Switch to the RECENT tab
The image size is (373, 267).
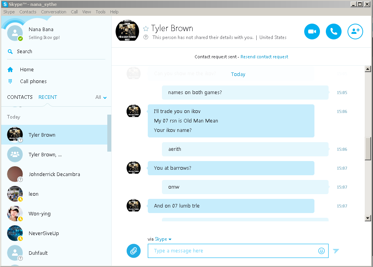48,97
